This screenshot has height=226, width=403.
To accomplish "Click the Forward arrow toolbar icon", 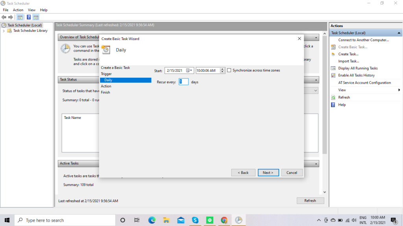I will point(11,17).
